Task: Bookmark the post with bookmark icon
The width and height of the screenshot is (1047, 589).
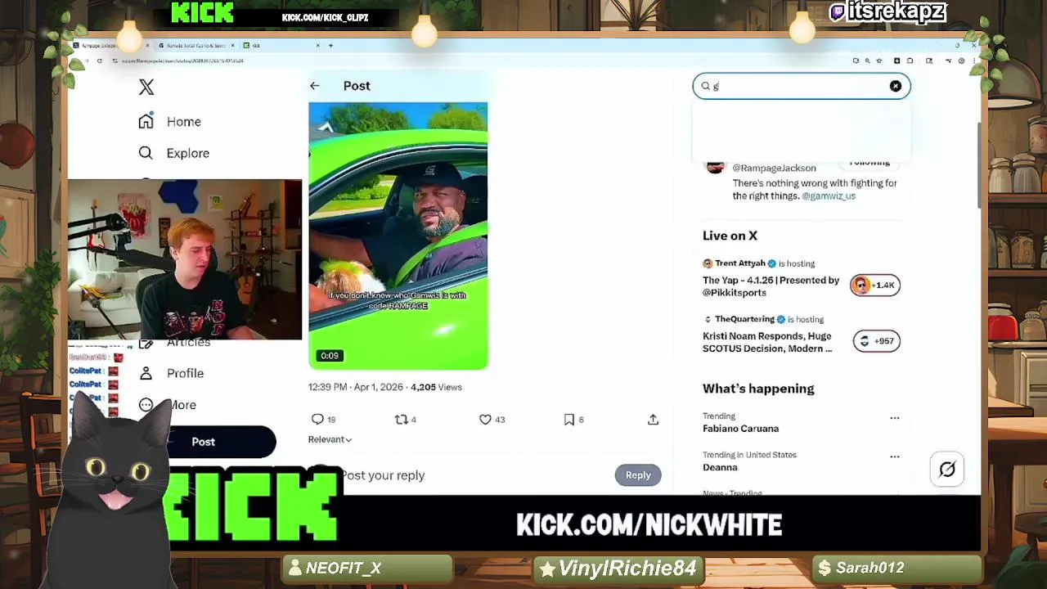Action: (569, 419)
